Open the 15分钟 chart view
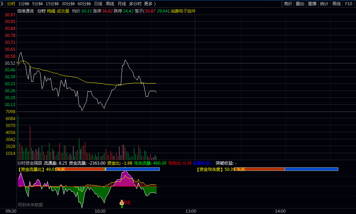This screenshot has width=356, height=214. pyautogui.click(x=52, y=4)
